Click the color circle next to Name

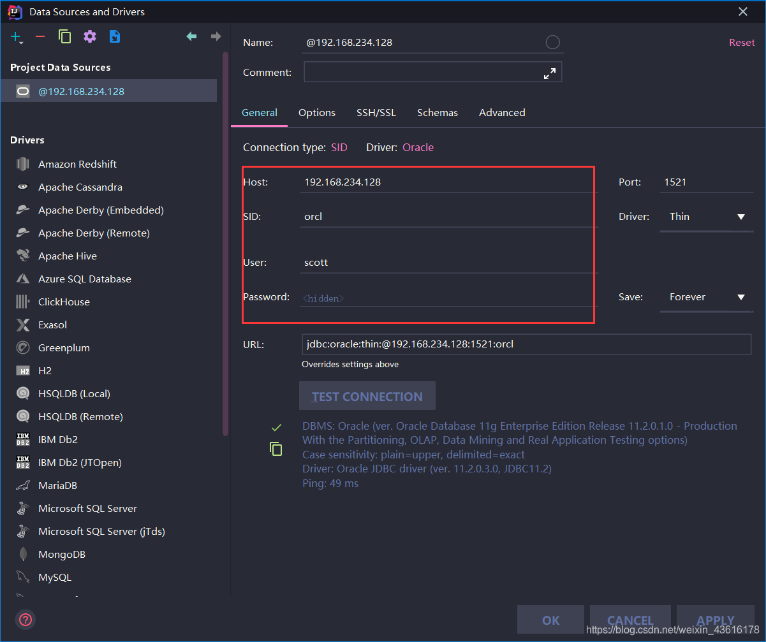click(553, 42)
